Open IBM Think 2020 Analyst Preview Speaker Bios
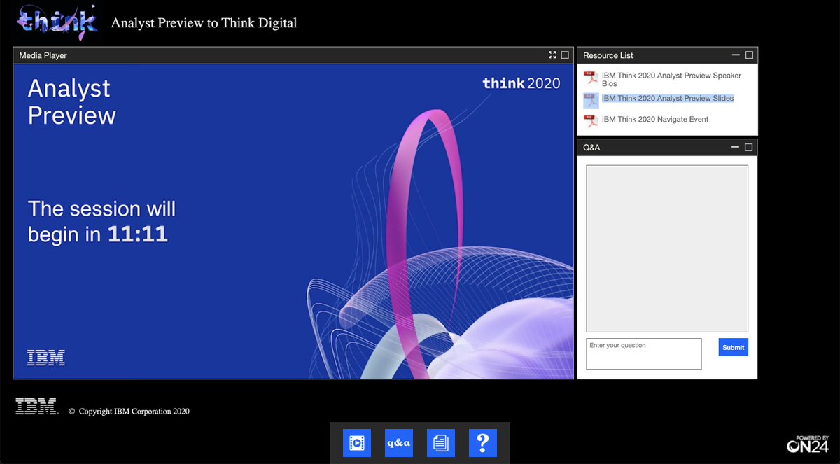 pos(671,79)
